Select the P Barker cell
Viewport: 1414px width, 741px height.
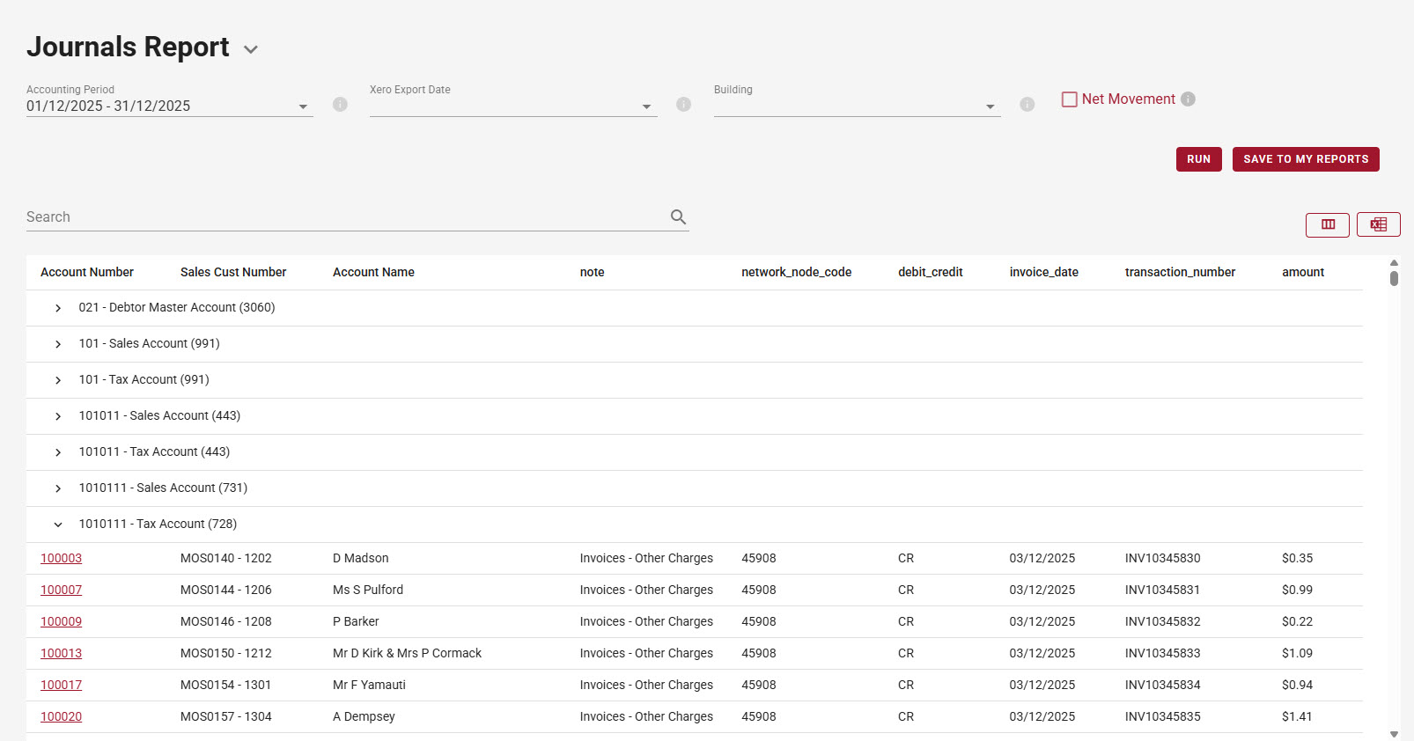point(356,621)
